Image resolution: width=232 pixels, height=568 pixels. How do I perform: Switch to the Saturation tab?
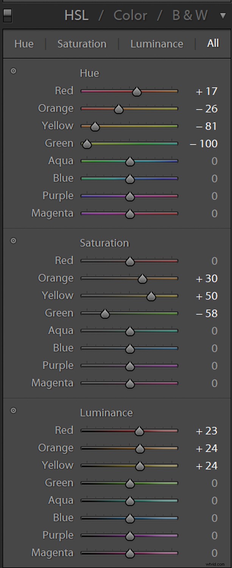tap(82, 44)
